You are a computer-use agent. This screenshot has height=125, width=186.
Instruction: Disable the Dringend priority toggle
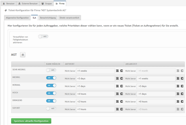(x=51, y=101)
